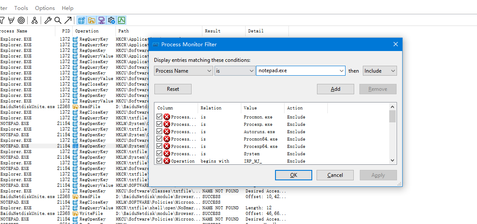Open the Process Name column dropdown
The width and height of the screenshot is (477, 224).
(183, 71)
